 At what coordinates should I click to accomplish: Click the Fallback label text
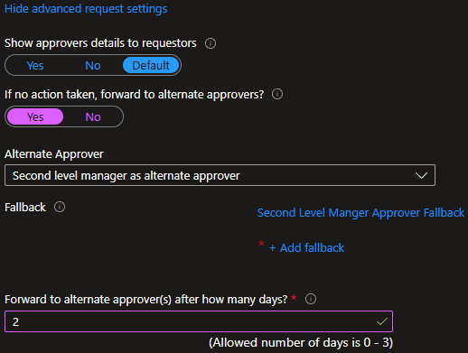25,208
